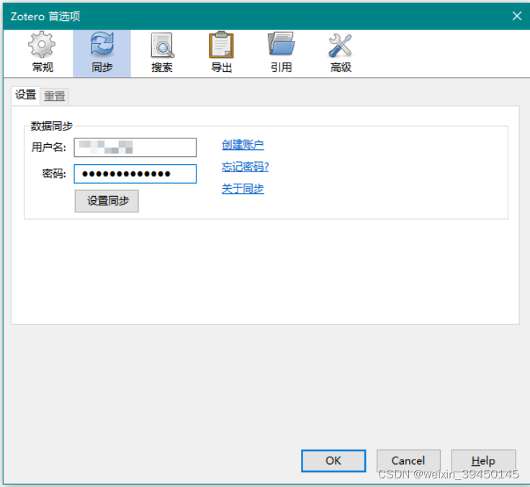This screenshot has width=530, height=487.
Task: Open the 常规 (General) preferences pane
Action: click(x=42, y=53)
